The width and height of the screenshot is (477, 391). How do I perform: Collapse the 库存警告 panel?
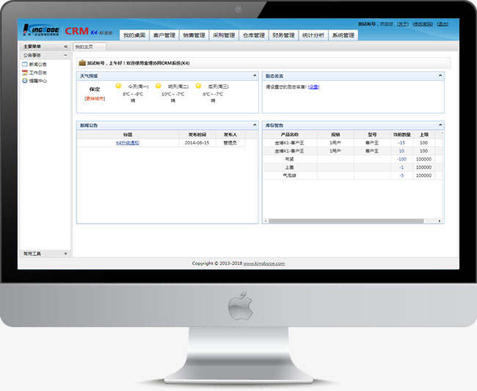point(440,125)
